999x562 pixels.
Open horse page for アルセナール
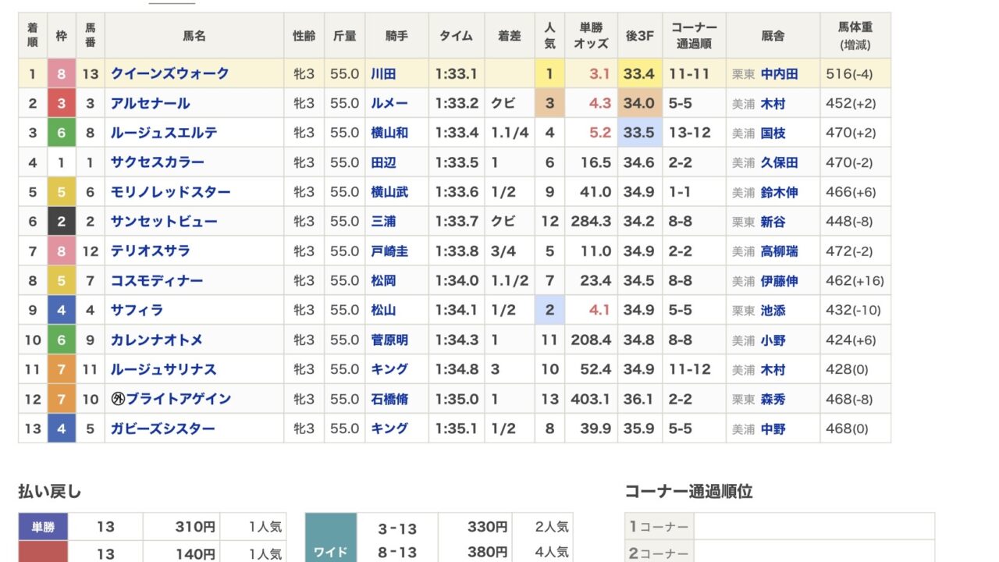(x=150, y=103)
